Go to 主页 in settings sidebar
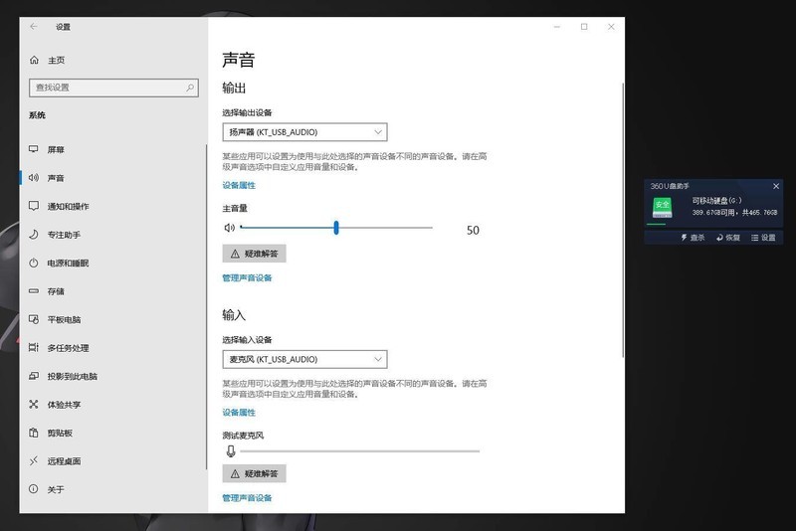 pos(56,60)
